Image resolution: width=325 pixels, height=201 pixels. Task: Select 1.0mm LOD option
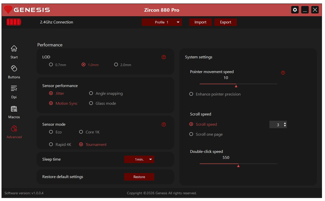90,65
